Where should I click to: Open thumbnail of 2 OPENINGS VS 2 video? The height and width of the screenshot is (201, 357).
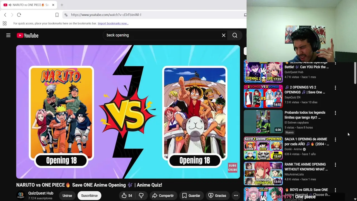(263, 96)
